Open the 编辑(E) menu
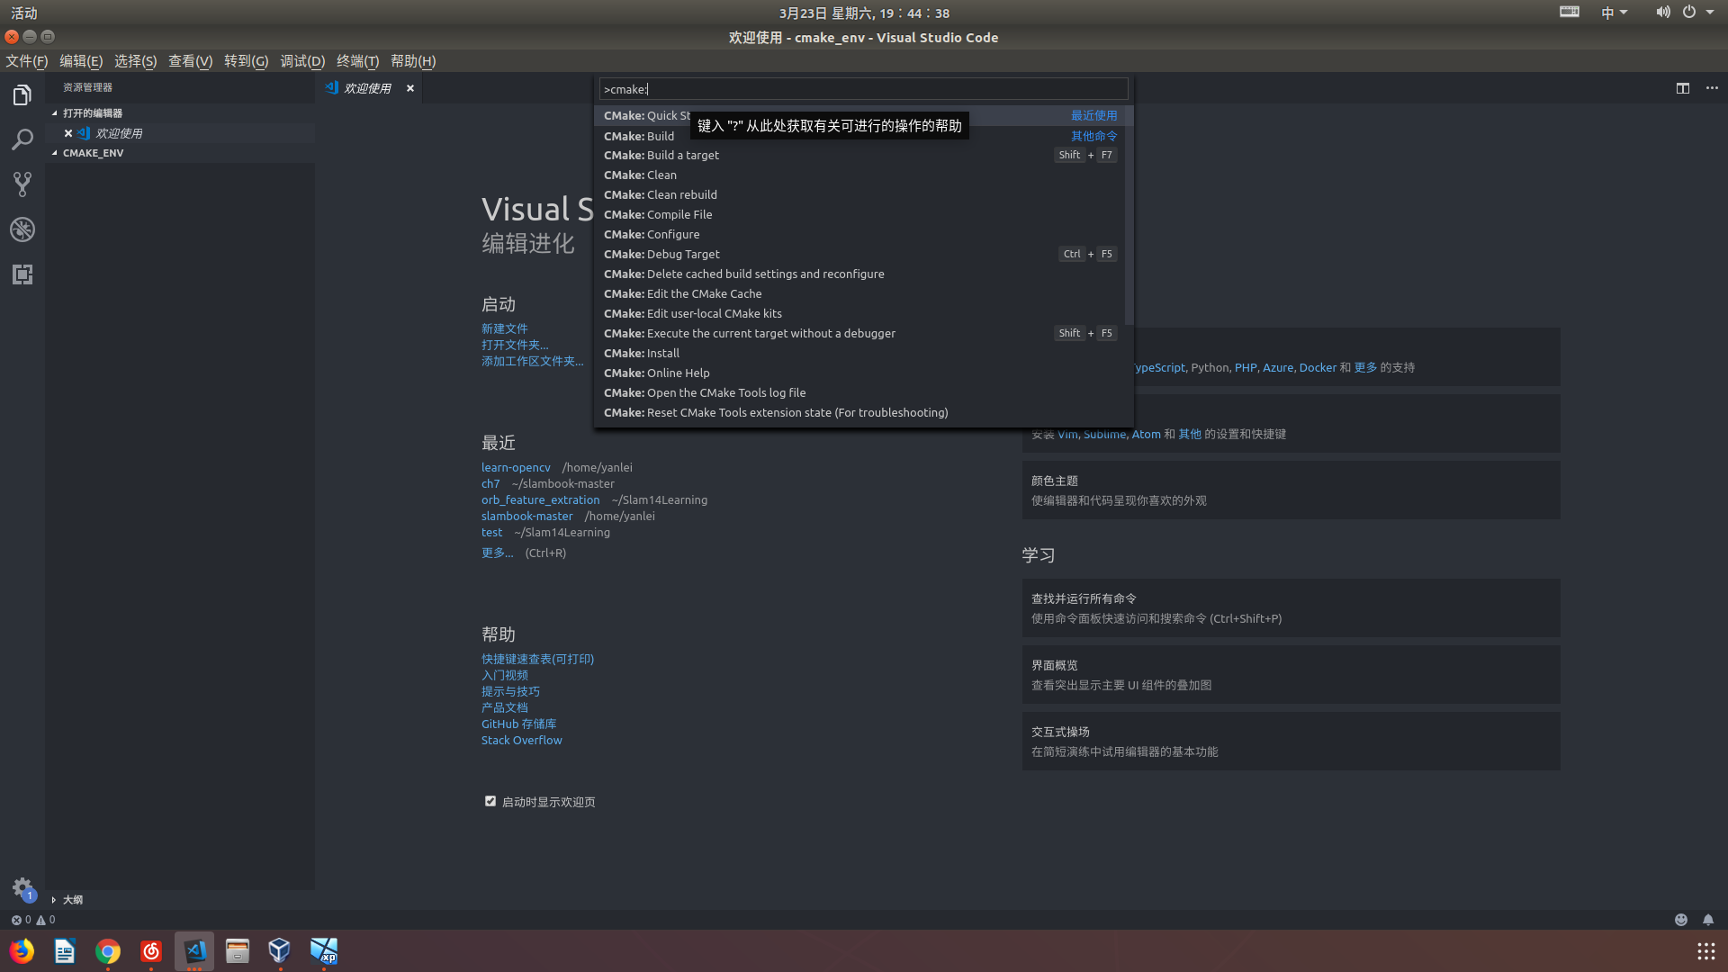Image resolution: width=1728 pixels, height=972 pixels. tap(81, 61)
